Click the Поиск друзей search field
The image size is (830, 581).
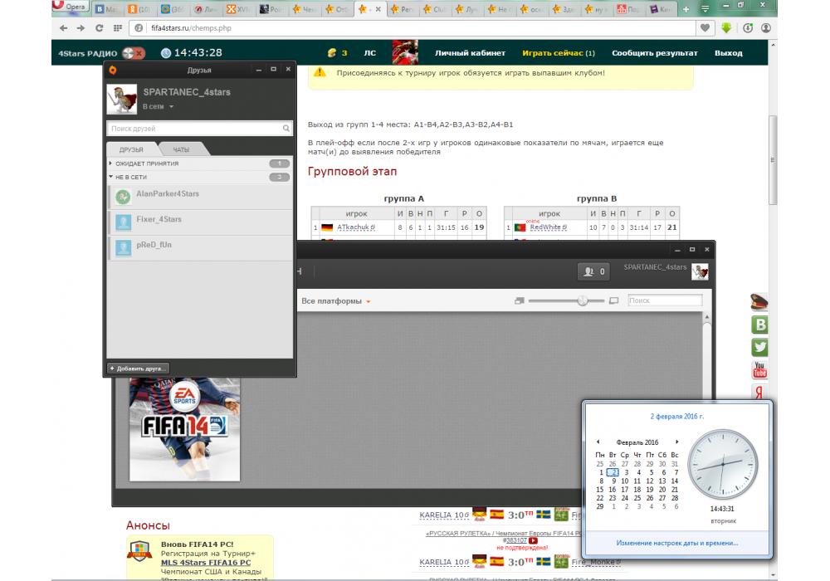(199, 129)
